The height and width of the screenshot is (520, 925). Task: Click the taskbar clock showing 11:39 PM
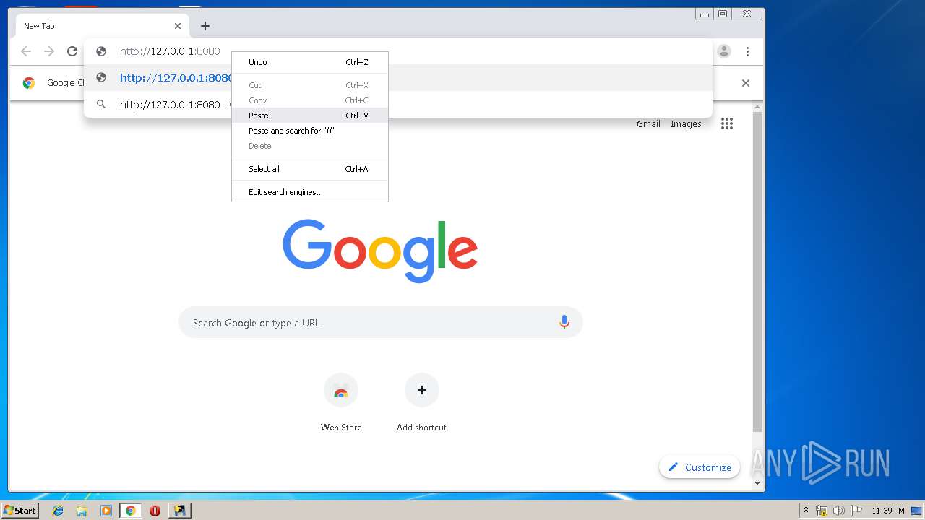click(888, 511)
